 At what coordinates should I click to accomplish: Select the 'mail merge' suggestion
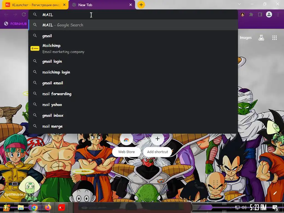click(x=133, y=126)
